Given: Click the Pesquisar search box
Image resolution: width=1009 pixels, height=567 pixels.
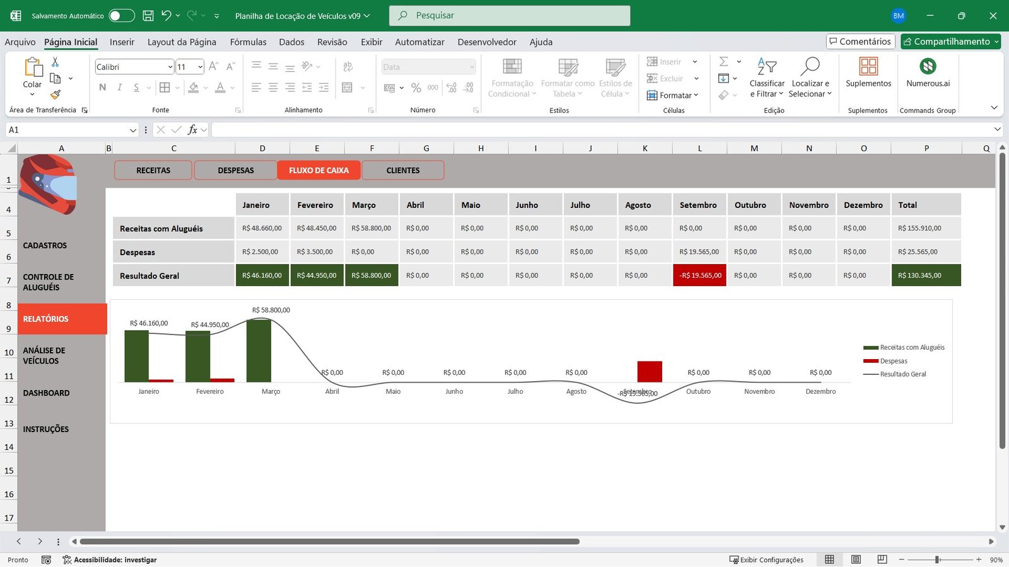Looking at the screenshot, I should (510, 16).
